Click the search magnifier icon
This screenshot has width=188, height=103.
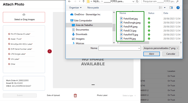(178, 1)
